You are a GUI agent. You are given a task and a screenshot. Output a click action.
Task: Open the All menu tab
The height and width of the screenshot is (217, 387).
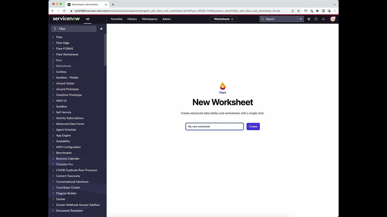click(87, 19)
